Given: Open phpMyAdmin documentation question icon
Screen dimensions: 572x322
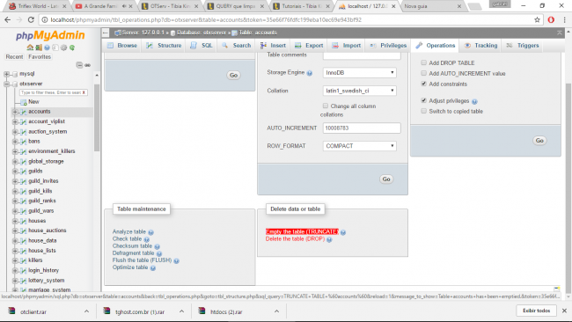Looking at the screenshot, I should pos(47,48).
